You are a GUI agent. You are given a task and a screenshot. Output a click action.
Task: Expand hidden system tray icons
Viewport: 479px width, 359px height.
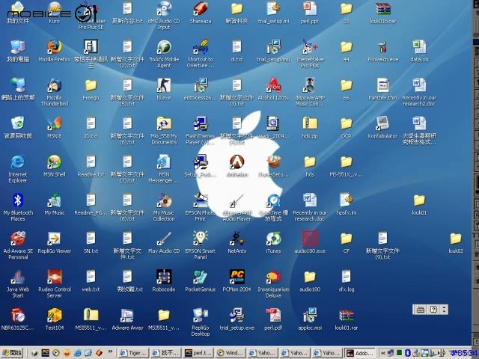pos(382,353)
